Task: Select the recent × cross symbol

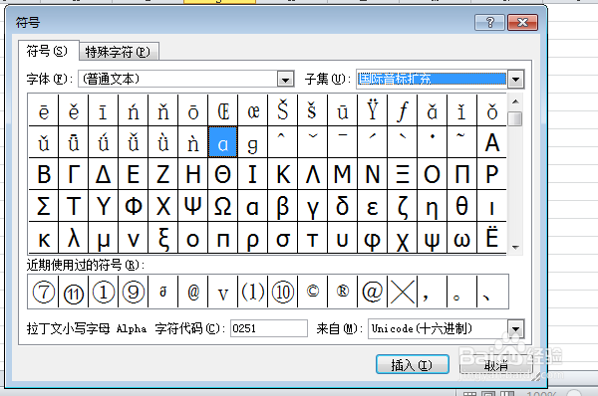Action: pos(402,292)
